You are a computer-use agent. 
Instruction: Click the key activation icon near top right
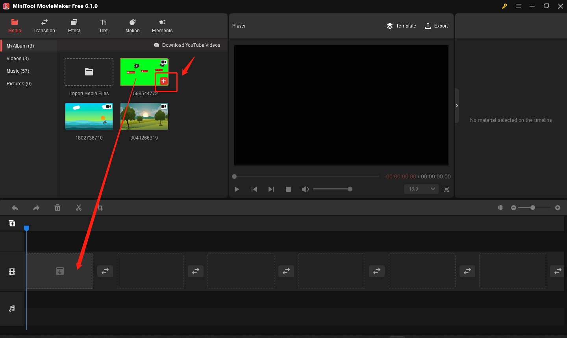(504, 6)
